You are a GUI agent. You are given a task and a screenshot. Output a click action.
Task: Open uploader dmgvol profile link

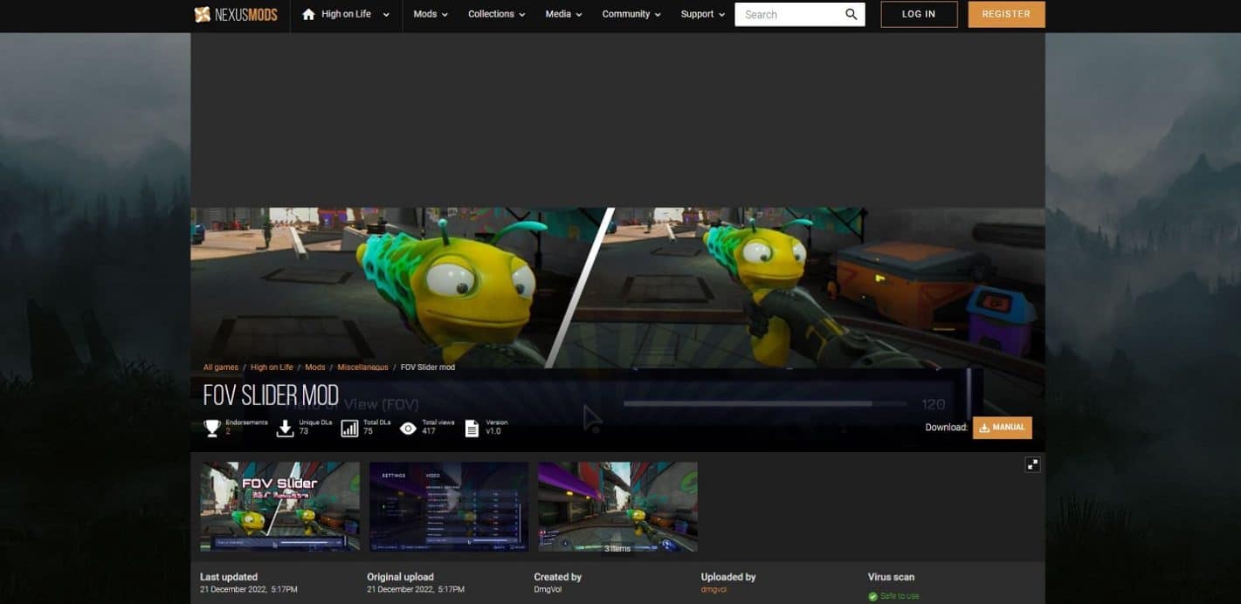[714, 590]
